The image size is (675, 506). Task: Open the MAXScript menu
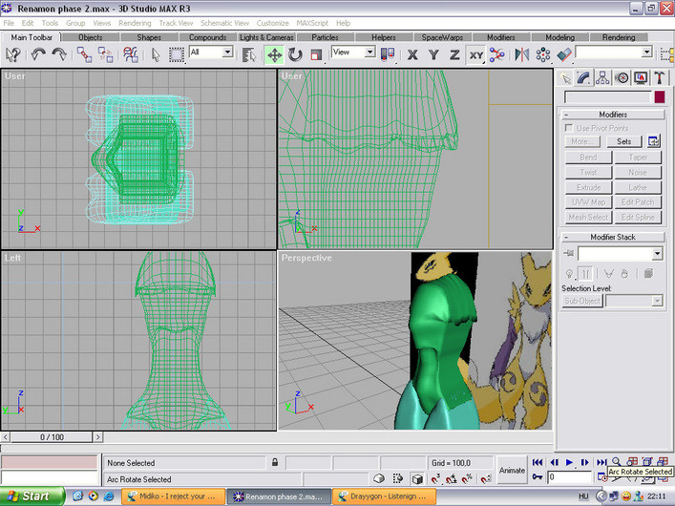click(x=312, y=23)
